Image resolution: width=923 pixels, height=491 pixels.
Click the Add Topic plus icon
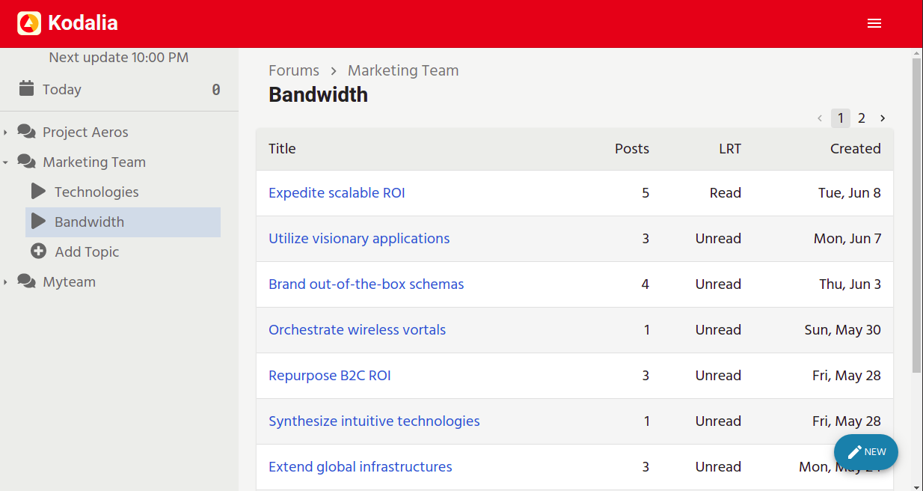(39, 251)
